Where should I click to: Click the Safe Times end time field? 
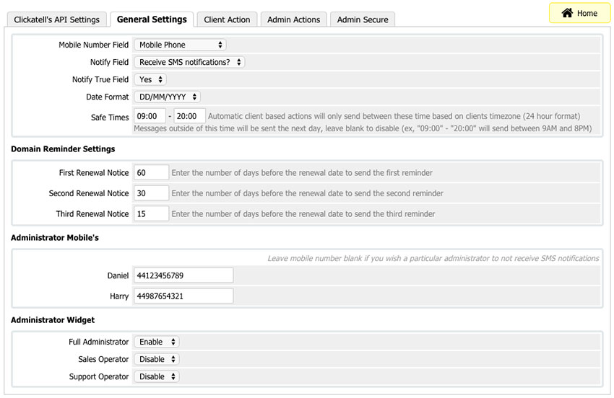click(x=190, y=116)
